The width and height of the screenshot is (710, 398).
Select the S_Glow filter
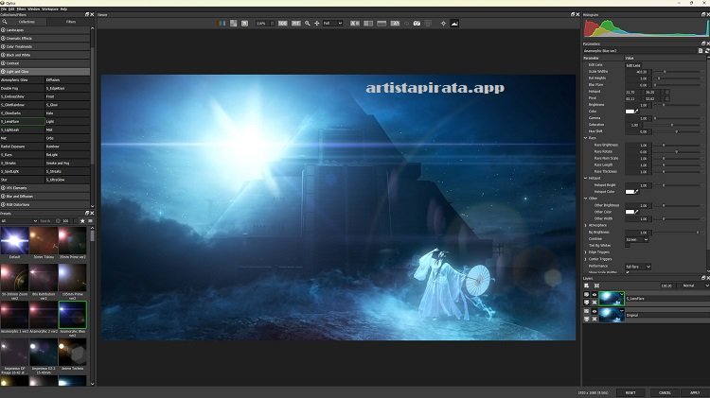(x=67, y=105)
